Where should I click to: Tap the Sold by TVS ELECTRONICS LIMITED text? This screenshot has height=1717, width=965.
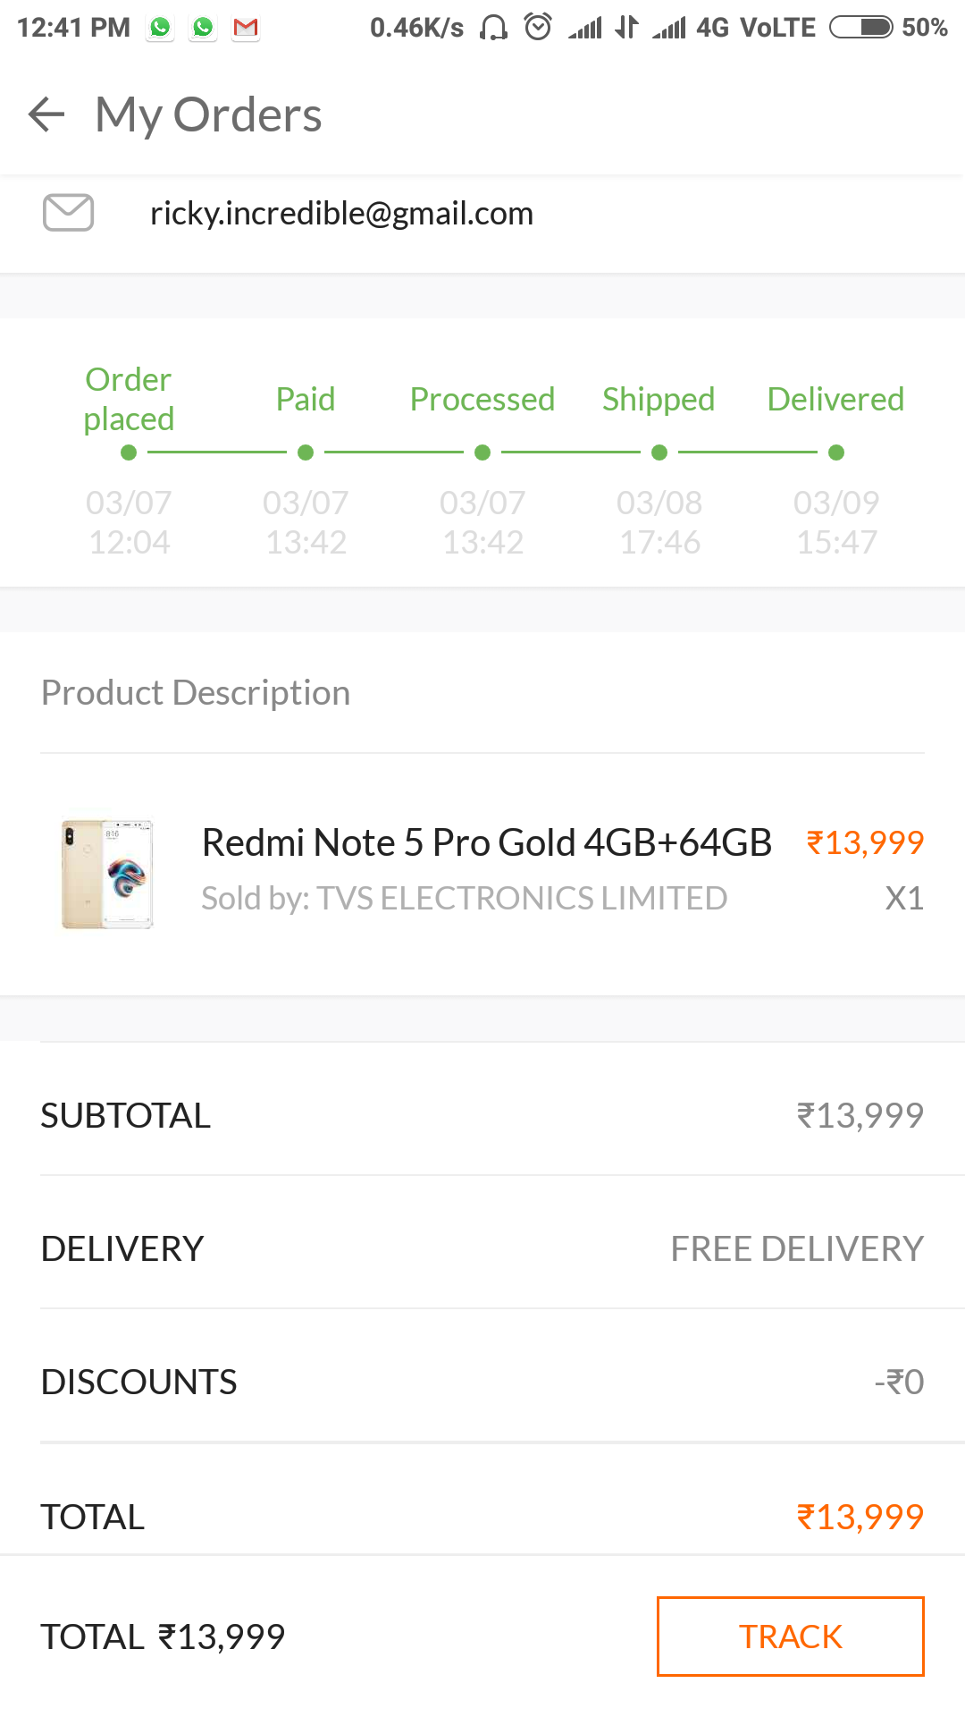click(x=464, y=898)
